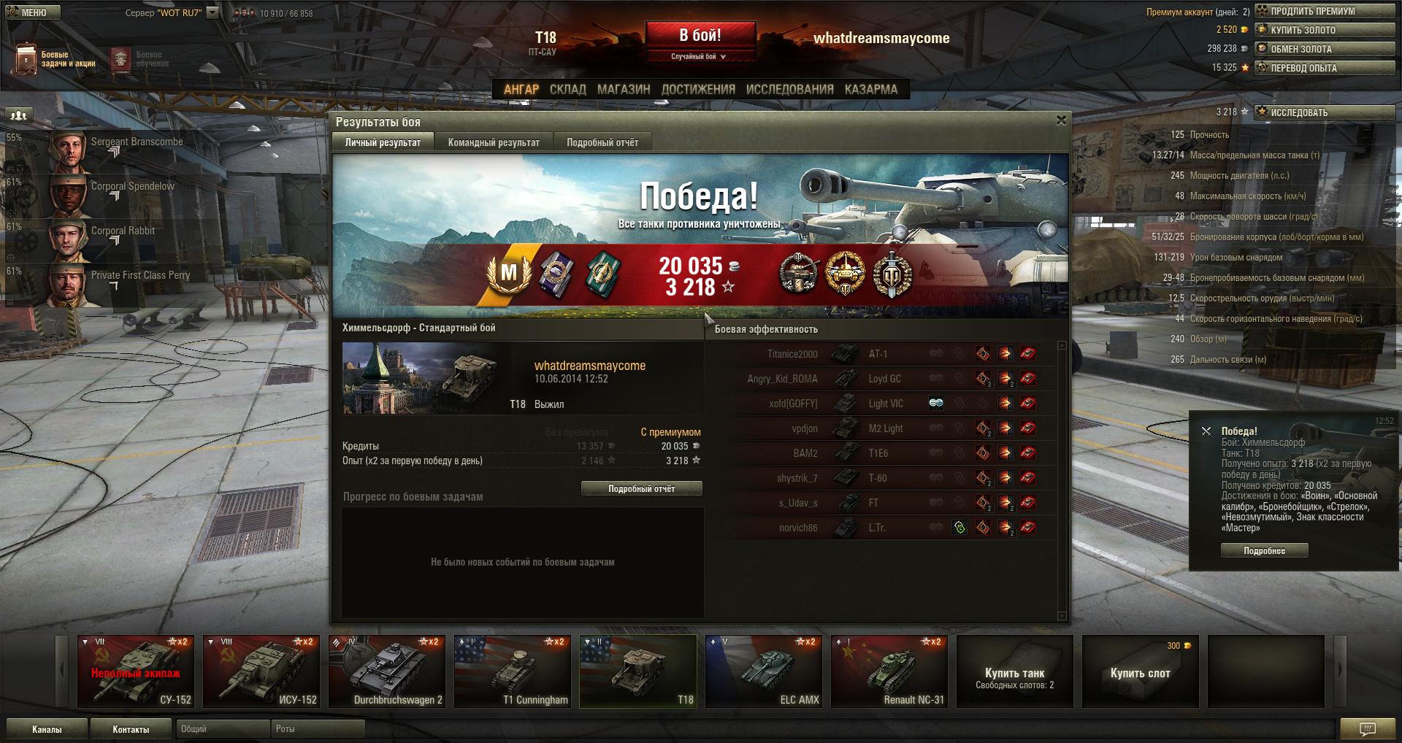Screen dimensions: 1402x743
Task: Switch to Командный результат tab
Action: click(x=494, y=142)
